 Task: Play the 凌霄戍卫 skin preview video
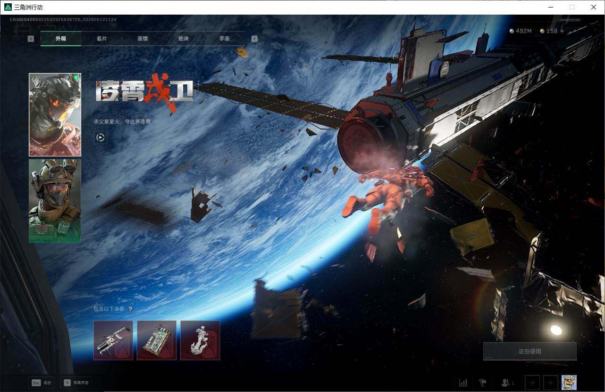click(100, 138)
